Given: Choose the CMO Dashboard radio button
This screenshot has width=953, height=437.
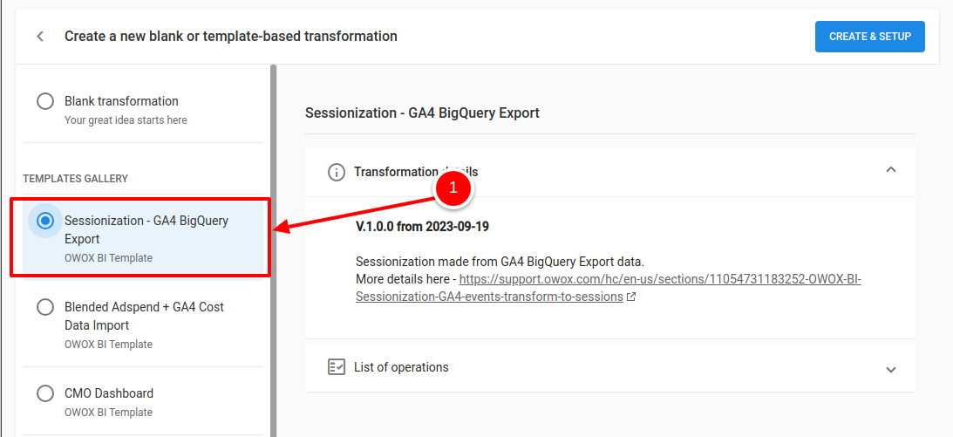Looking at the screenshot, I should coord(45,393).
